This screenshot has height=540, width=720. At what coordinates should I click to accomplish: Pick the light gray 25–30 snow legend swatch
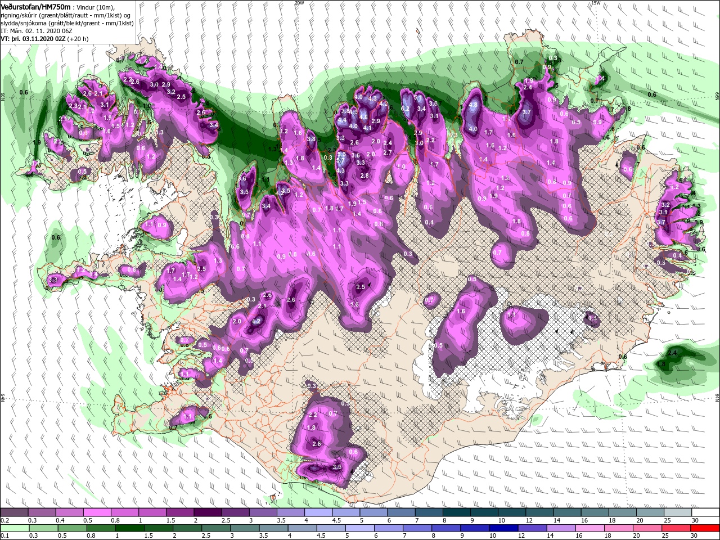coord(678,512)
